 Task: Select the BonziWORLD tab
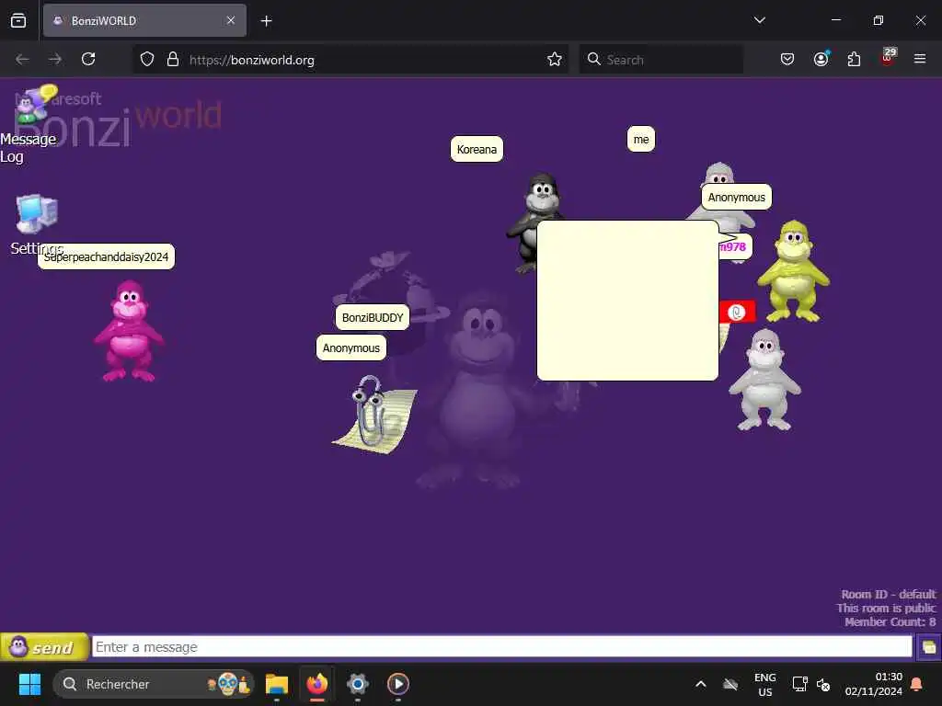pos(144,21)
